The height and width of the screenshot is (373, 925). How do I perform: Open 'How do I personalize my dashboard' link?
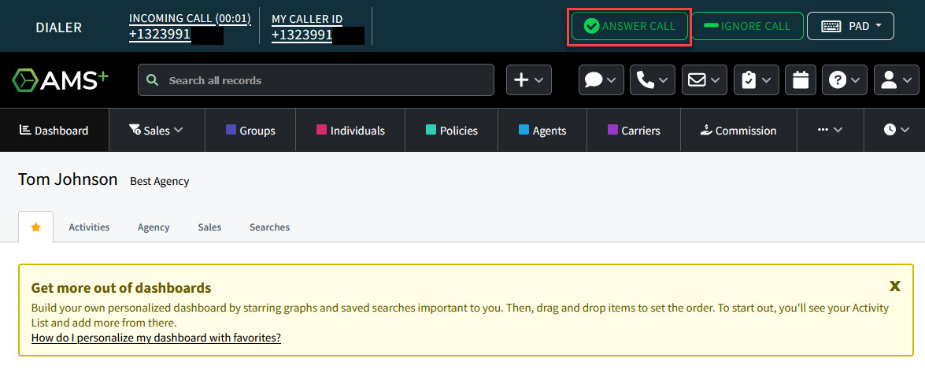pyautogui.click(x=156, y=338)
